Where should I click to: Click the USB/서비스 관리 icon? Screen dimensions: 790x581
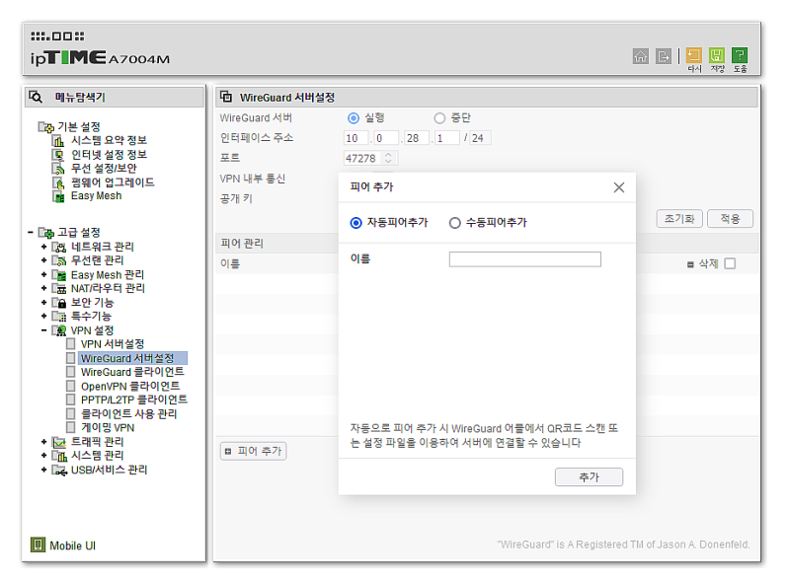(x=59, y=471)
